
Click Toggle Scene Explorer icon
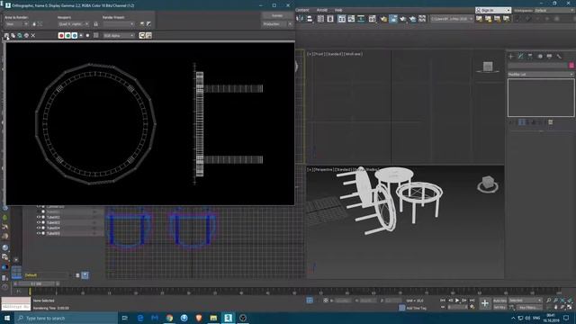point(320,19)
